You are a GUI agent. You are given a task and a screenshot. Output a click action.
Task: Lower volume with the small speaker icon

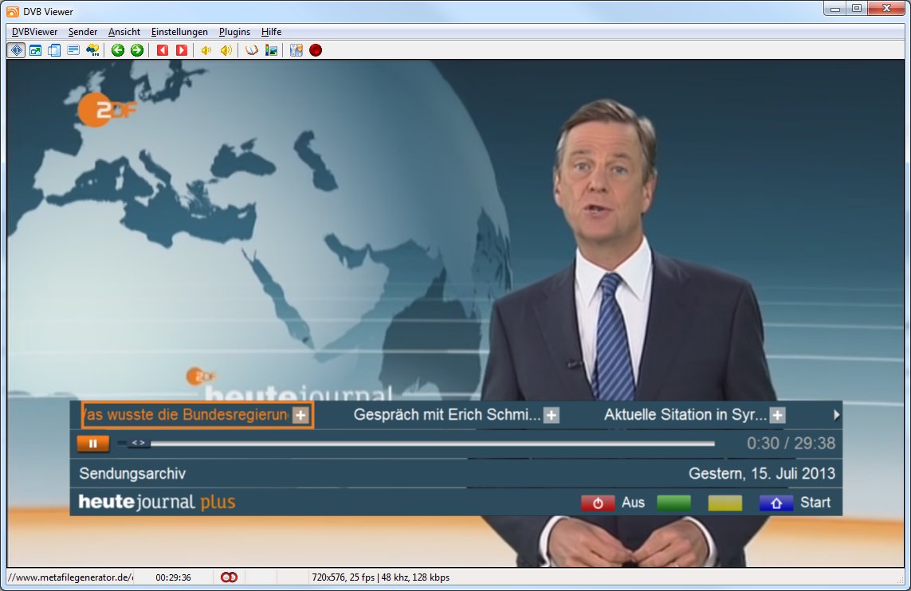(206, 50)
